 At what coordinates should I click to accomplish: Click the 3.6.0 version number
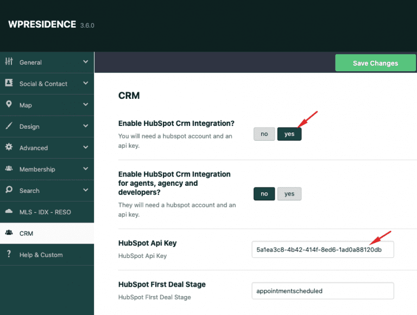pos(87,26)
